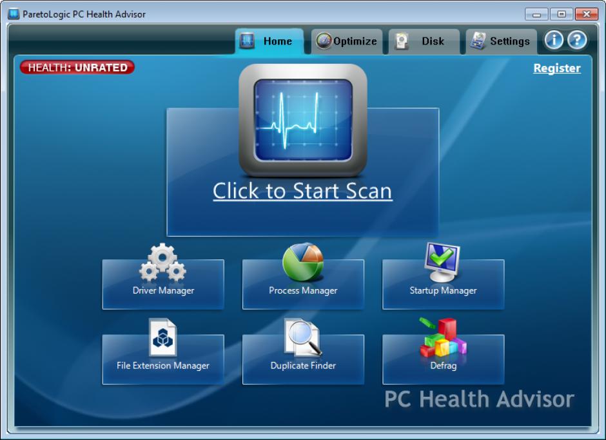606x440 pixels.
Task: Open Startup Manager with the checkmark monitor icon
Action: tap(442, 263)
